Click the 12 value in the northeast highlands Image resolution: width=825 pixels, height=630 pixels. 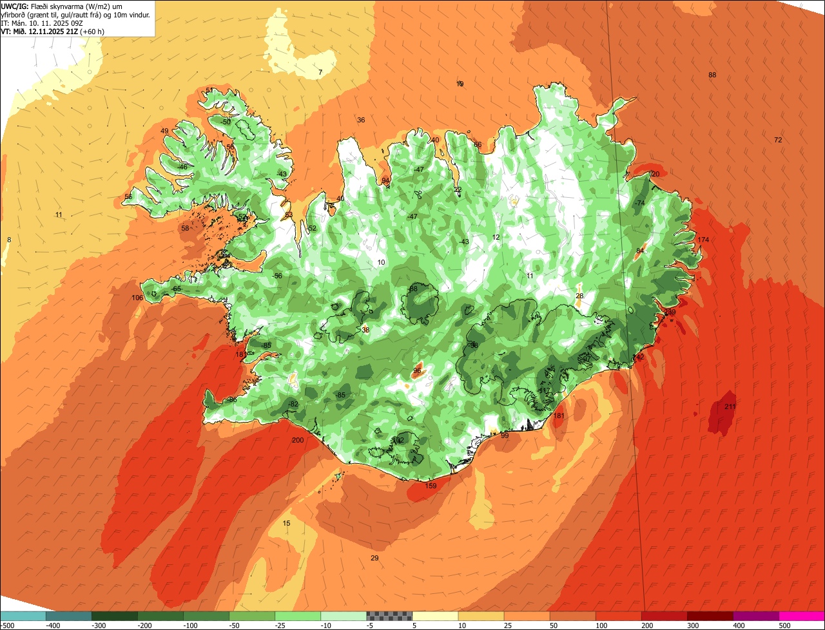(x=496, y=237)
